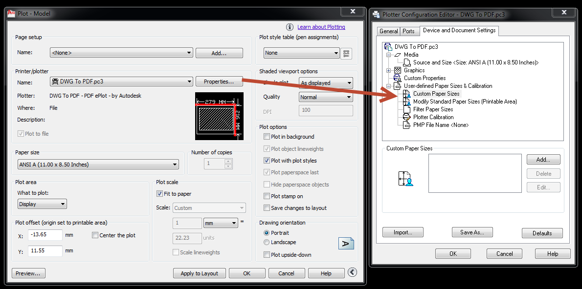Select the Graphics node icon
The height and width of the screenshot is (289, 582).
pyautogui.click(x=398, y=70)
